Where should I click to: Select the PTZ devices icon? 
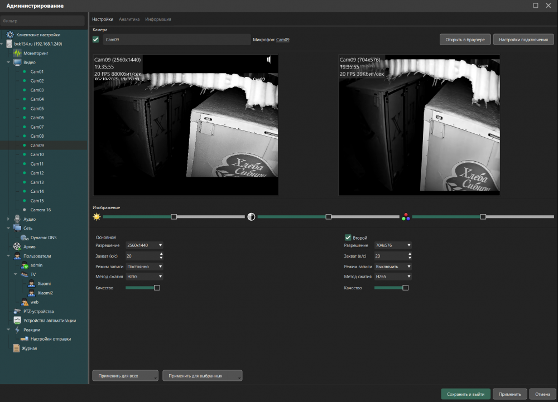(17, 311)
